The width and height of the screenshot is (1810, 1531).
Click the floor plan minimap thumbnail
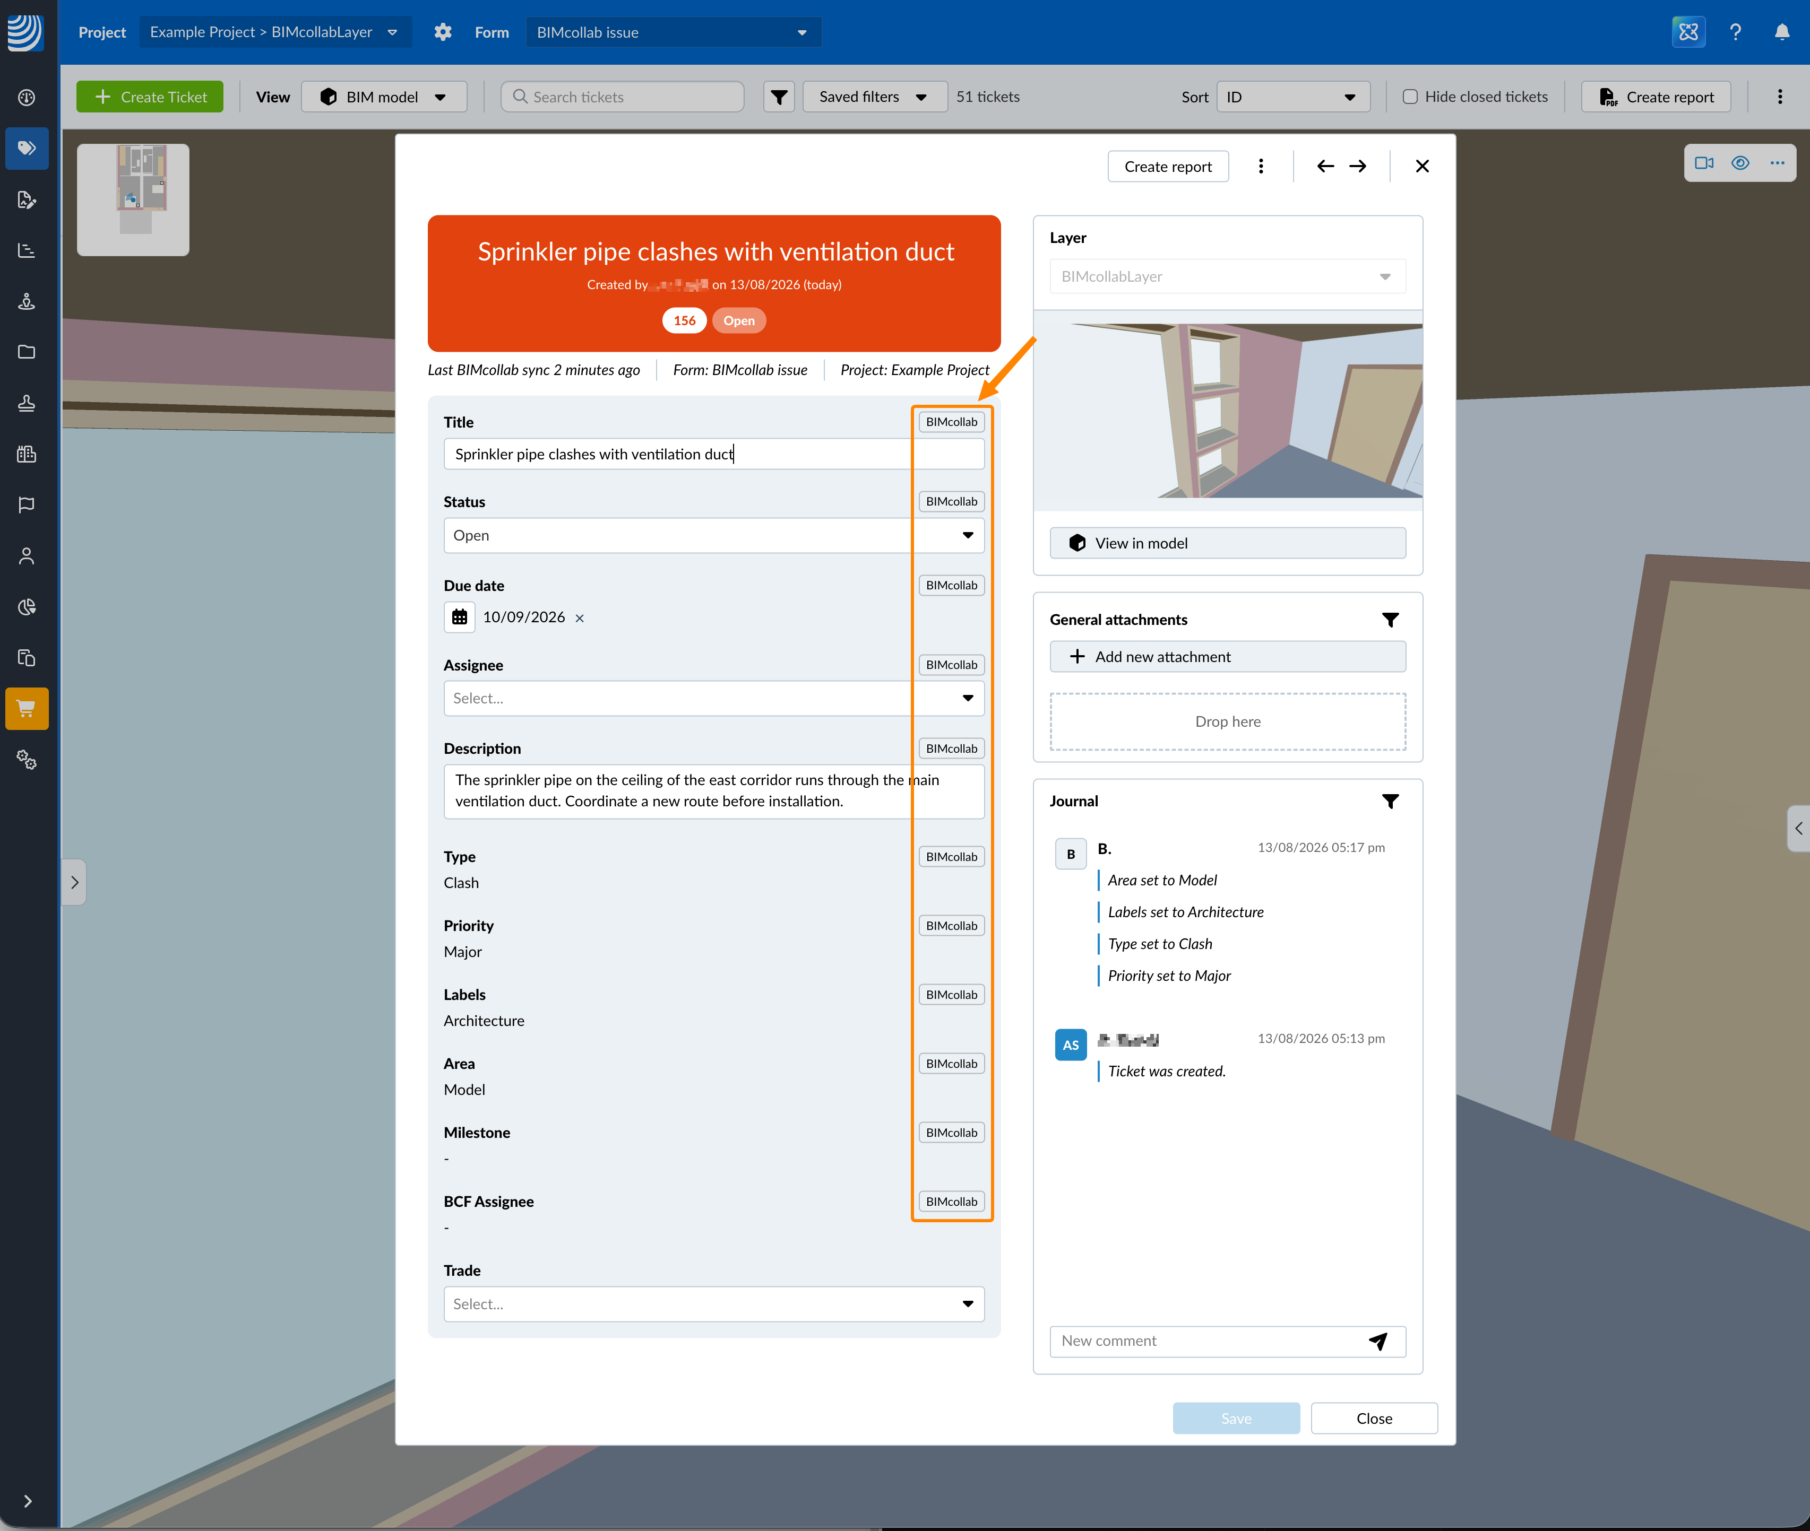pyautogui.click(x=133, y=199)
